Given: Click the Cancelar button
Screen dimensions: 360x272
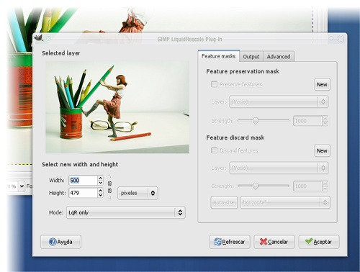Looking at the screenshot, I should [274, 242].
